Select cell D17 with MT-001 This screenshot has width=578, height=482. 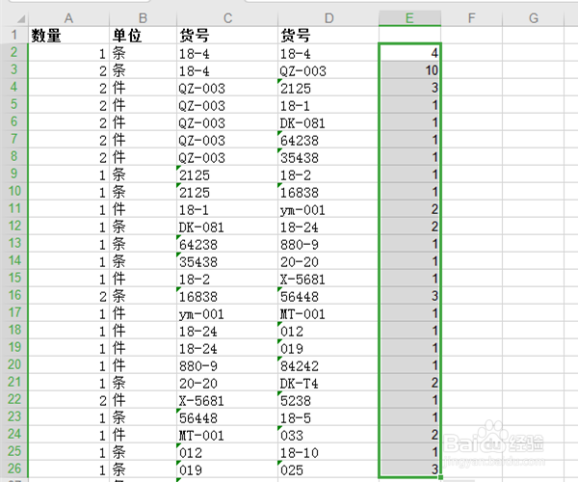point(328,313)
